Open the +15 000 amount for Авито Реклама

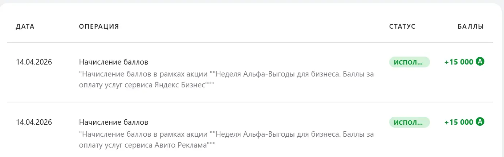tap(459, 122)
